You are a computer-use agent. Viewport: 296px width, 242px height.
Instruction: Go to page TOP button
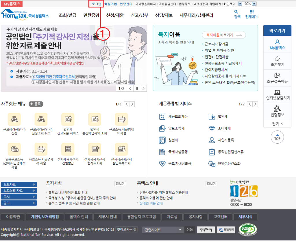tap(277, 137)
